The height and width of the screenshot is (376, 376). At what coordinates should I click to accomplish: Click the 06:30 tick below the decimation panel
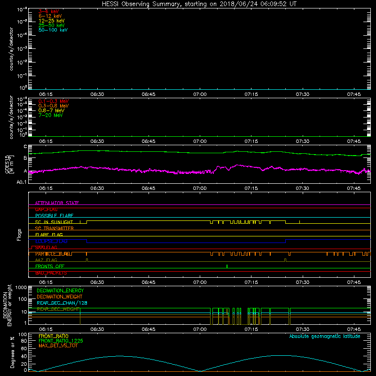pyautogui.click(x=97, y=329)
